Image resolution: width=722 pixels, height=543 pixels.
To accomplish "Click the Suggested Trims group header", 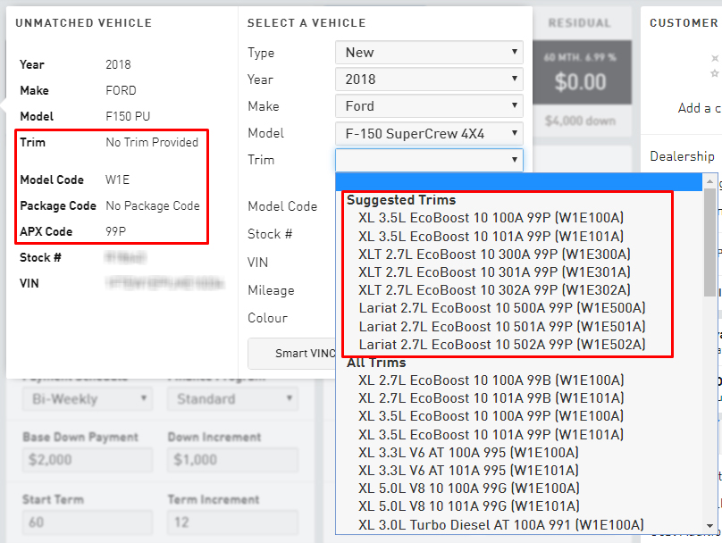I will [x=401, y=200].
